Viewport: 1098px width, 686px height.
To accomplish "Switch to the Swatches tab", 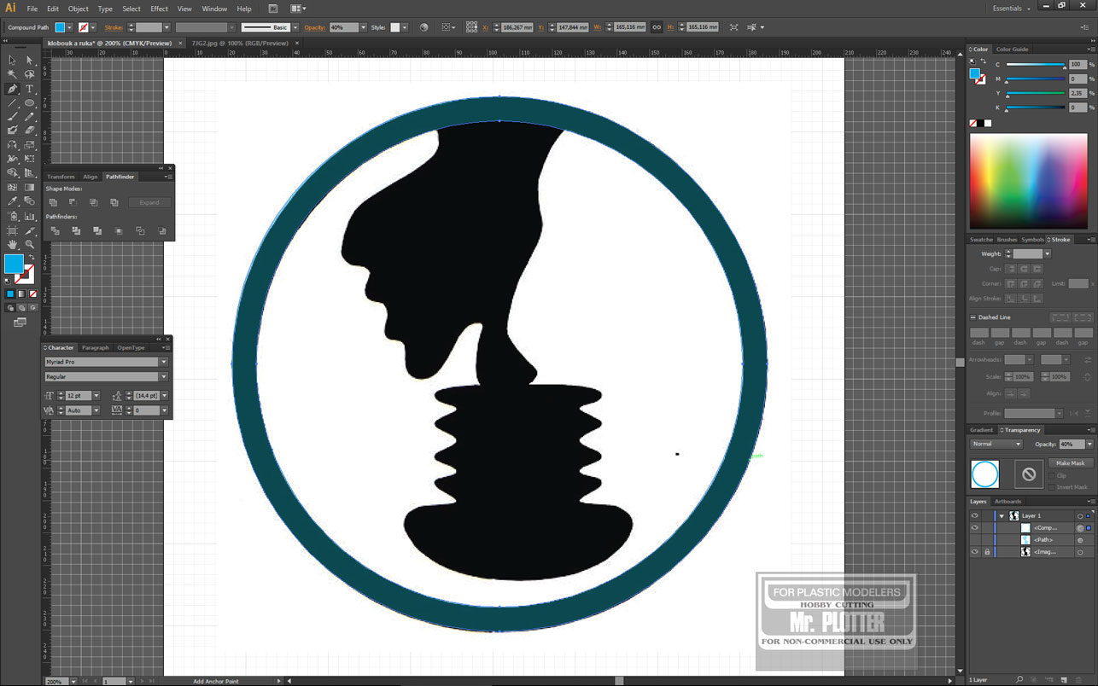I will (x=981, y=240).
